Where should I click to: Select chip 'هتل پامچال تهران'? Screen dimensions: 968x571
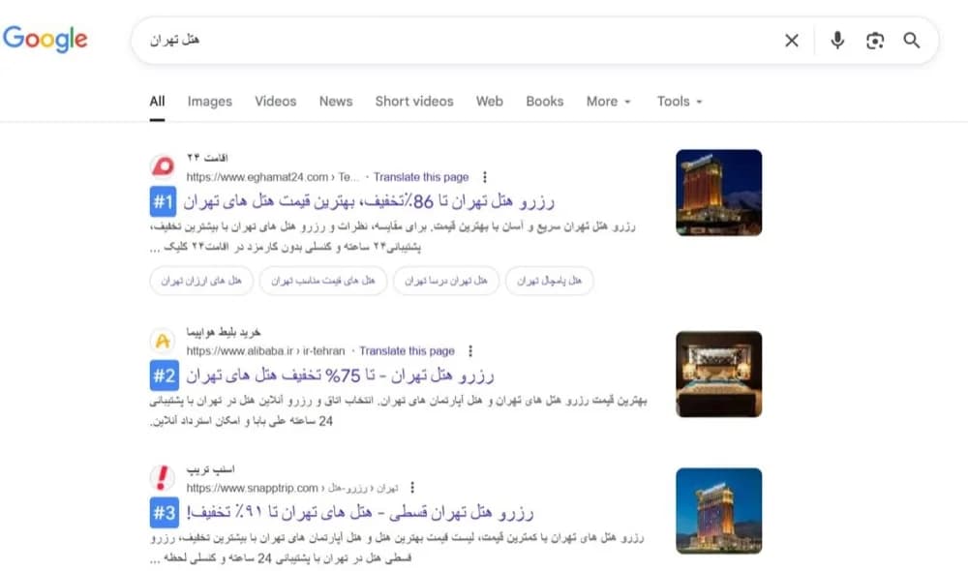pyautogui.click(x=549, y=281)
